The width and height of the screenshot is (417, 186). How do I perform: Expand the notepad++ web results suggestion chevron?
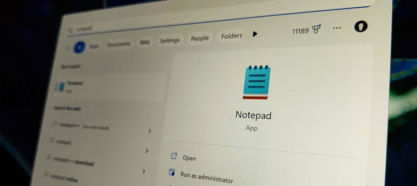click(150, 131)
